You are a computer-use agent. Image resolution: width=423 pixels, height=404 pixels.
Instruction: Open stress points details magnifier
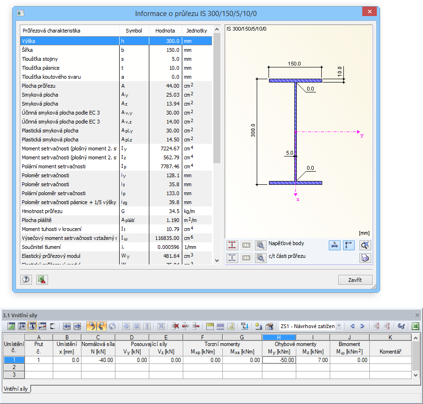[260, 245]
